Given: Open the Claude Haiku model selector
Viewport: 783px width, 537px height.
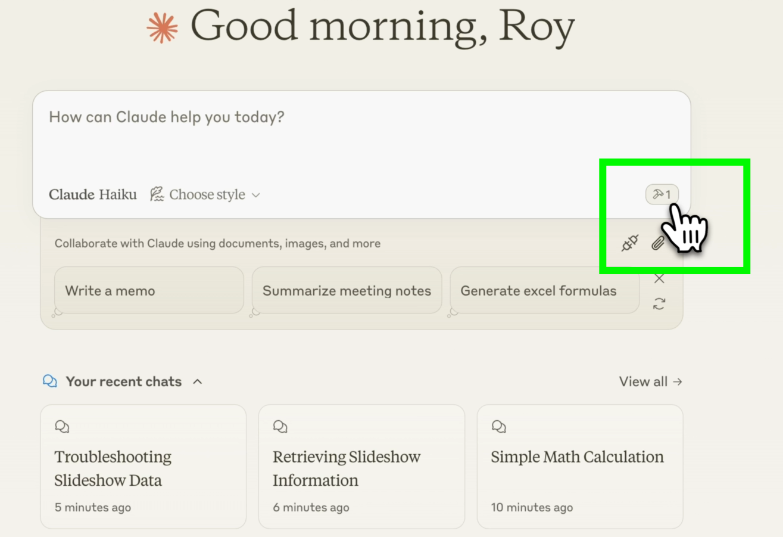Looking at the screenshot, I should (92, 195).
